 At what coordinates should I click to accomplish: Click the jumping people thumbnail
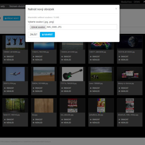(x=15, y=43)
